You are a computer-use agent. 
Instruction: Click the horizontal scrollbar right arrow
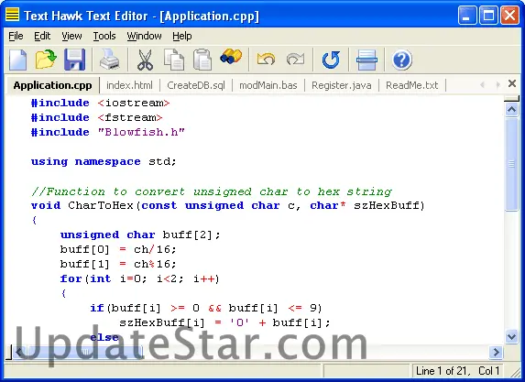click(x=496, y=352)
